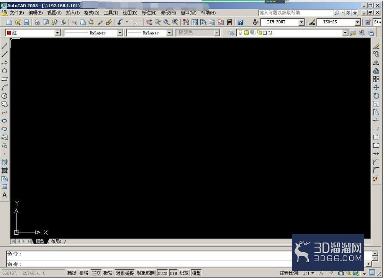The height and width of the screenshot is (278, 383).
Task: Select the Revision Cloud tool
Action: click(4, 104)
